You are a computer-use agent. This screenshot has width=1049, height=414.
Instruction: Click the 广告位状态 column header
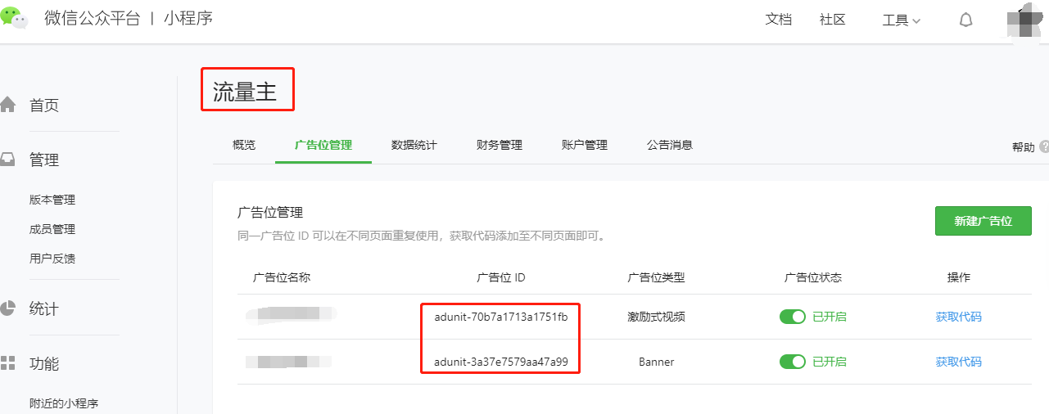(813, 277)
